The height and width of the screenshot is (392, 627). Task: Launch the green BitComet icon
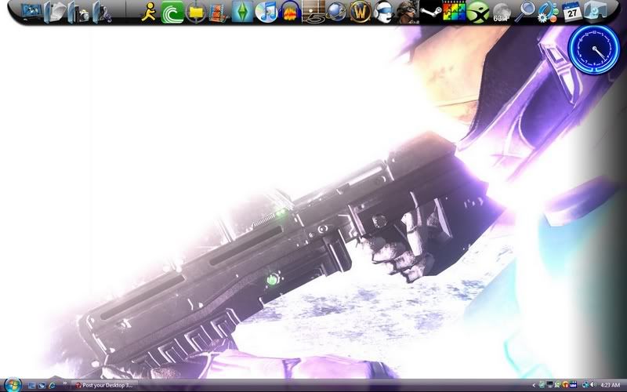tap(172, 12)
